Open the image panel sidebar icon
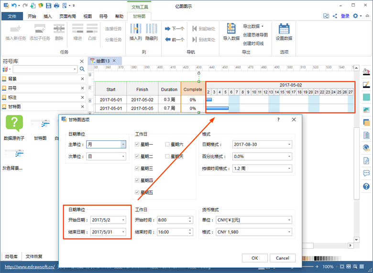 pyautogui.click(x=366, y=110)
